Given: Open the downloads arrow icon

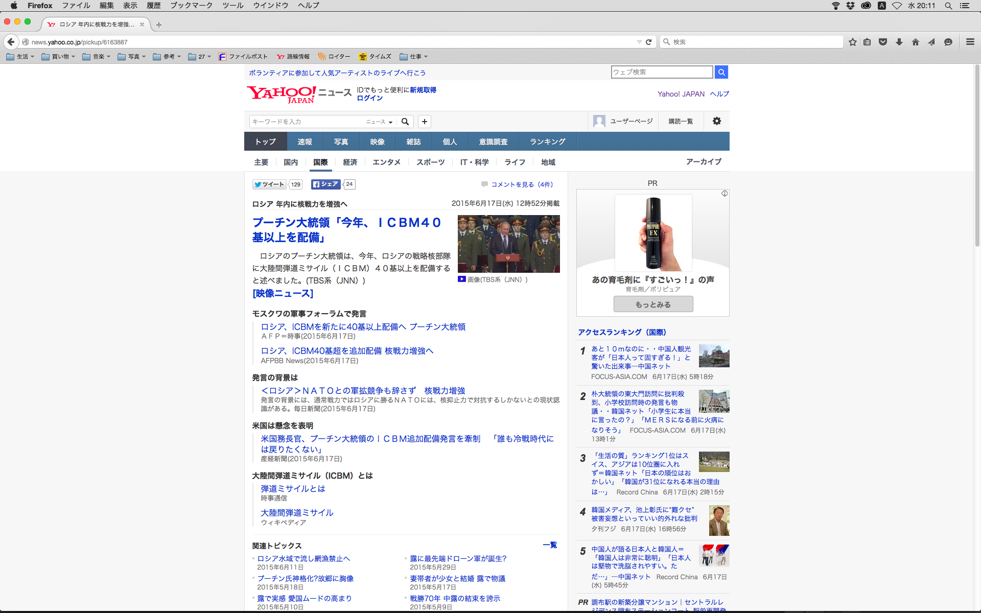Looking at the screenshot, I should pos(899,42).
